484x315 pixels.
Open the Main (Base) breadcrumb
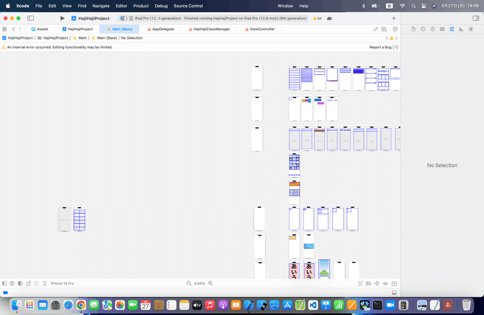click(104, 38)
